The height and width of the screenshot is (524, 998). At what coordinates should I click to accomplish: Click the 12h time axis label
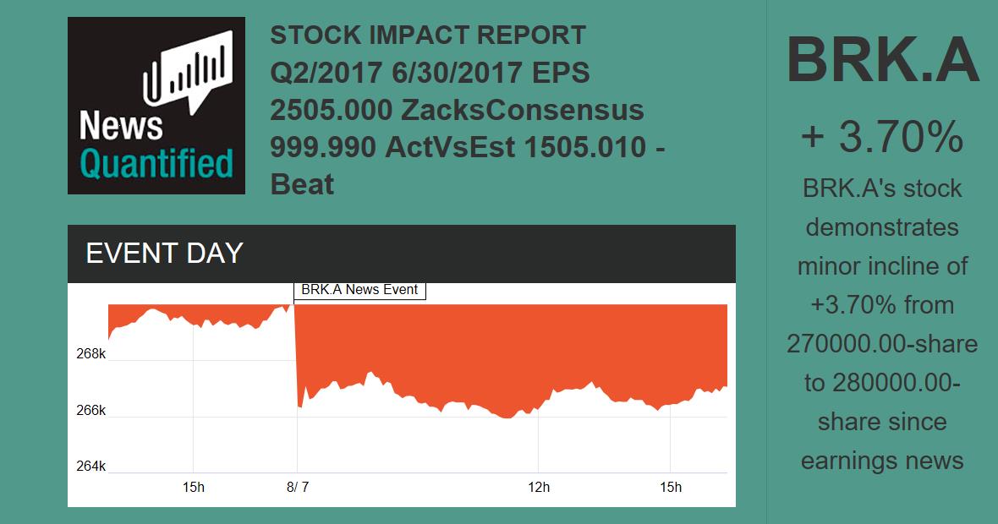539,487
